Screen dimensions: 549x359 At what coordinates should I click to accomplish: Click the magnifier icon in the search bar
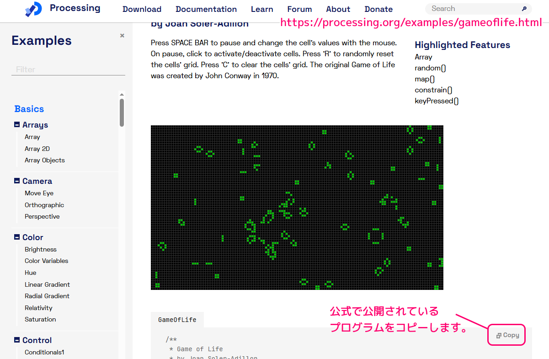(524, 8)
